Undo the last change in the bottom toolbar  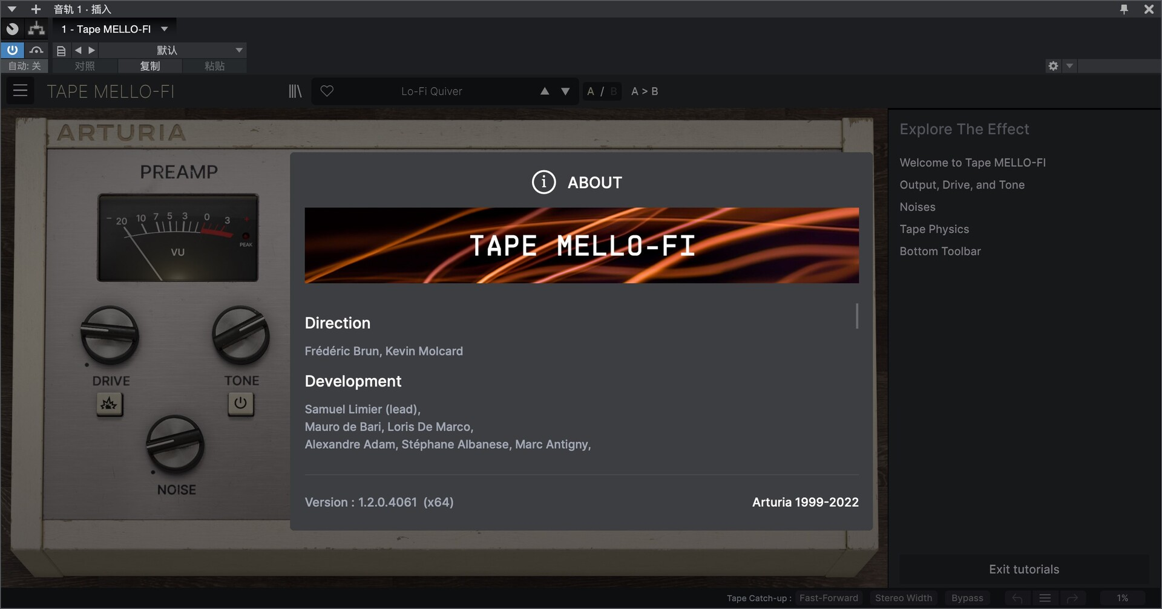pyautogui.click(x=1017, y=598)
